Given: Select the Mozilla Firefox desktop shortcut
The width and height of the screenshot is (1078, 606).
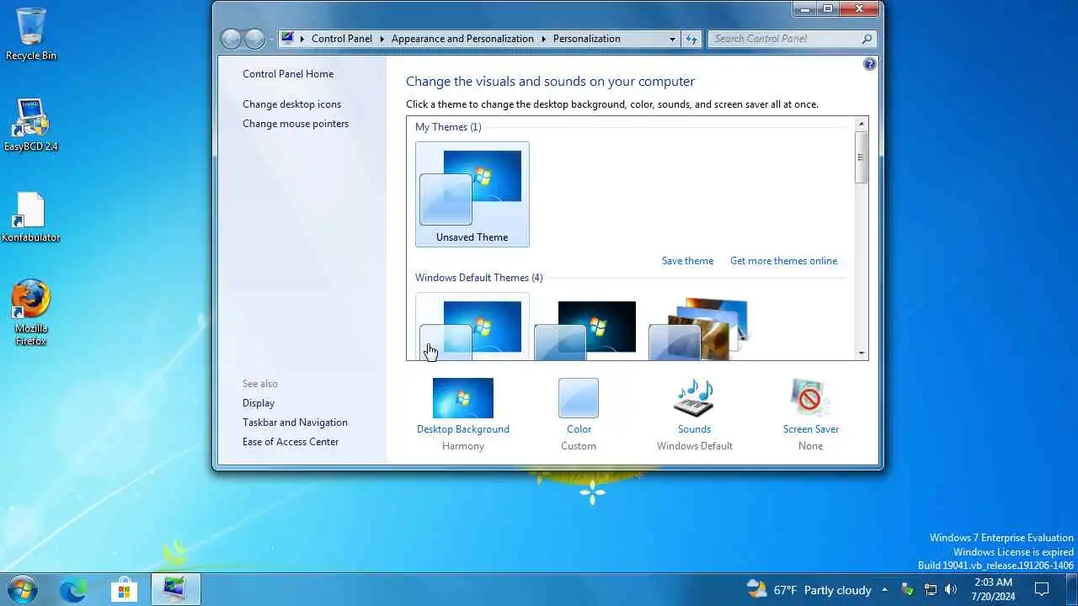Looking at the screenshot, I should click(31, 312).
